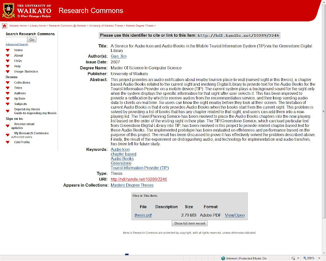
Task: Click the Search Research Commons text field
Action: tap(16, 40)
